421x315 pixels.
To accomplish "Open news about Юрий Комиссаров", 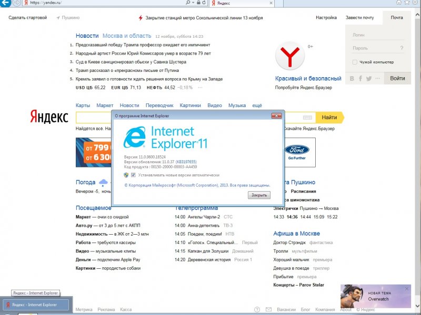I will pos(143,54).
